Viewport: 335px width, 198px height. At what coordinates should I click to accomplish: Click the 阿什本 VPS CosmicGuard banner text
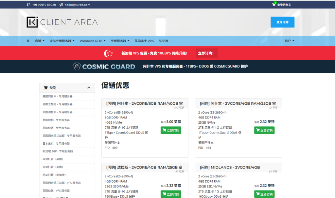[x=195, y=66]
